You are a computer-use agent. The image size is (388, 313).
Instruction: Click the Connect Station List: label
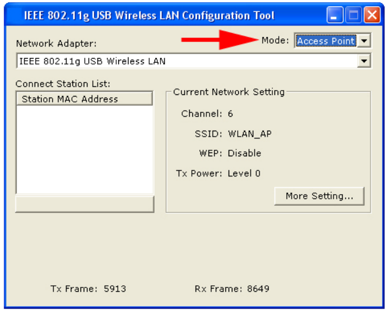tap(63, 84)
